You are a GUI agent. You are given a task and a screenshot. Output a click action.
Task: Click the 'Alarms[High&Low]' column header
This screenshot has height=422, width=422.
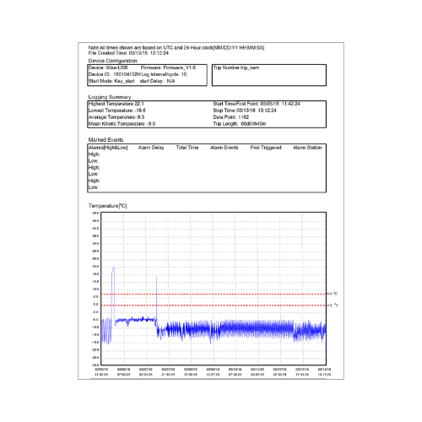coord(108,148)
